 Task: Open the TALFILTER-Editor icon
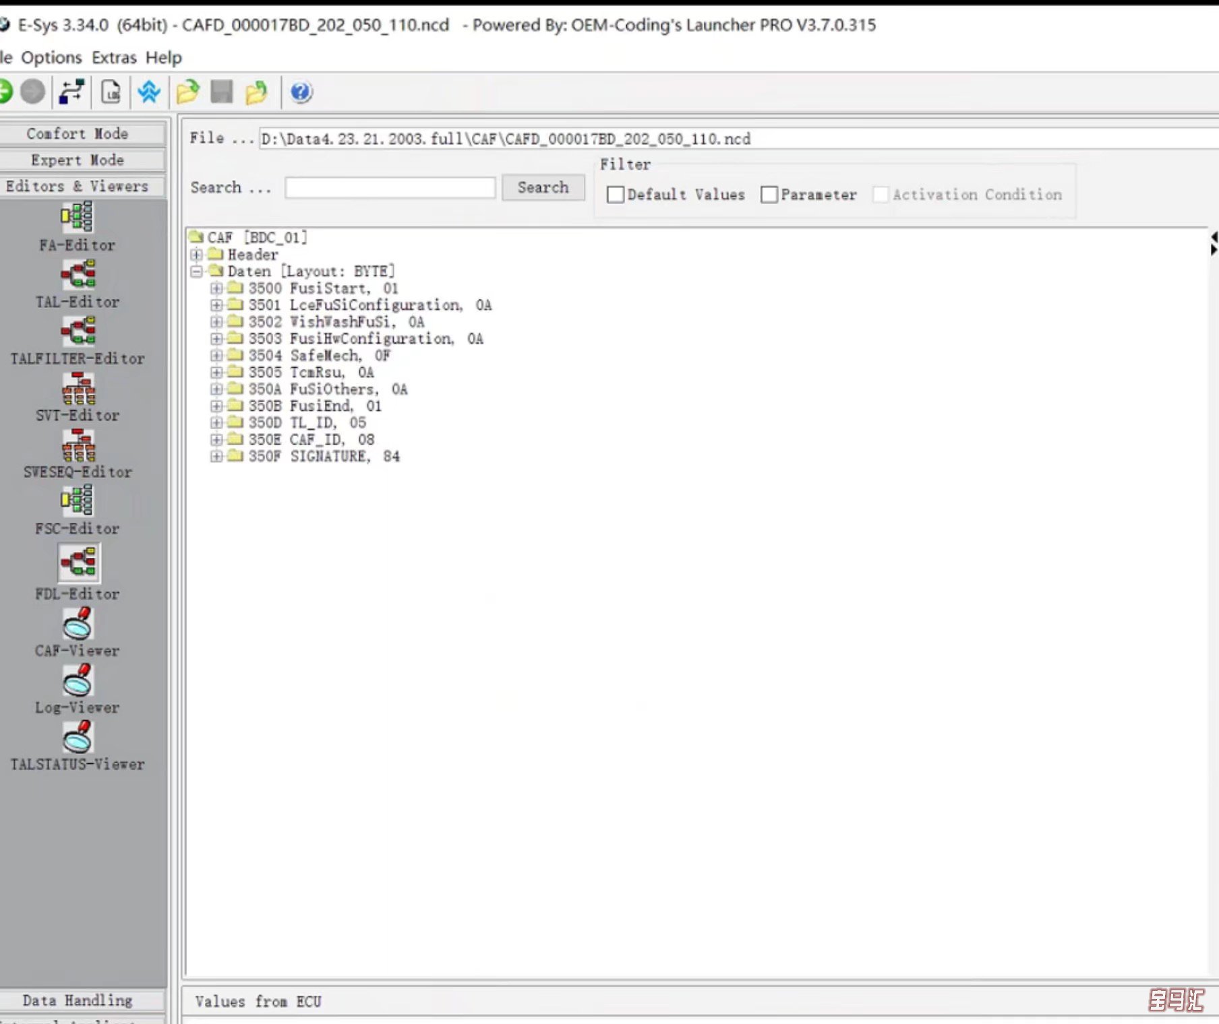pos(78,331)
